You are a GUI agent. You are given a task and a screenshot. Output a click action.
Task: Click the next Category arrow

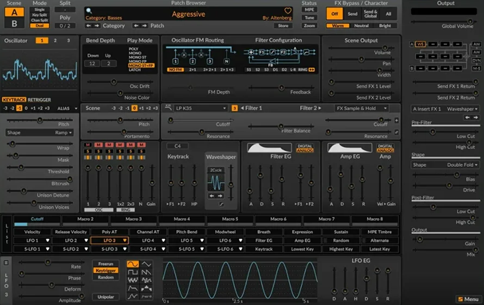click(x=97, y=26)
